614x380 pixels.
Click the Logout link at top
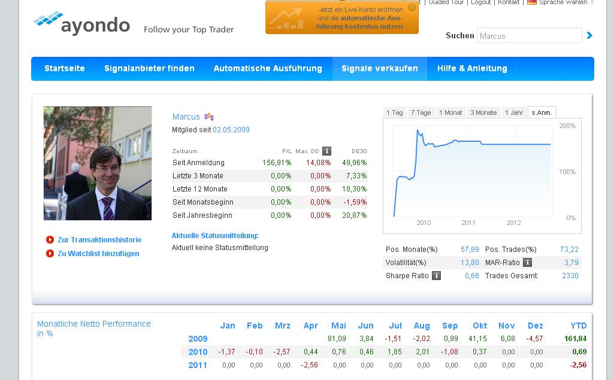click(x=480, y=2)
